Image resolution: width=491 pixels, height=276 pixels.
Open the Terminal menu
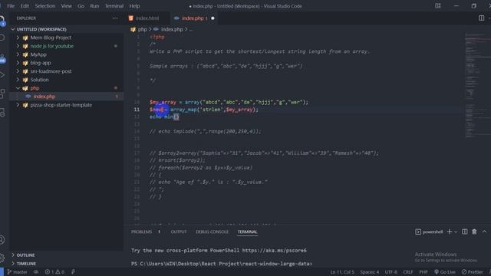point(114,6)
